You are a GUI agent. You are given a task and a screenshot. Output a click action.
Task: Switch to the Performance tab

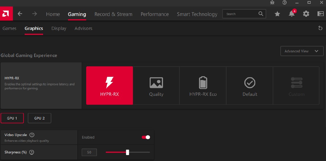(154, 14)
